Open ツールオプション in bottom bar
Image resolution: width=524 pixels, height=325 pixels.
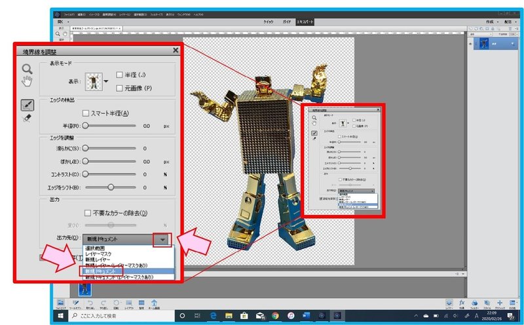click(76, 303)
